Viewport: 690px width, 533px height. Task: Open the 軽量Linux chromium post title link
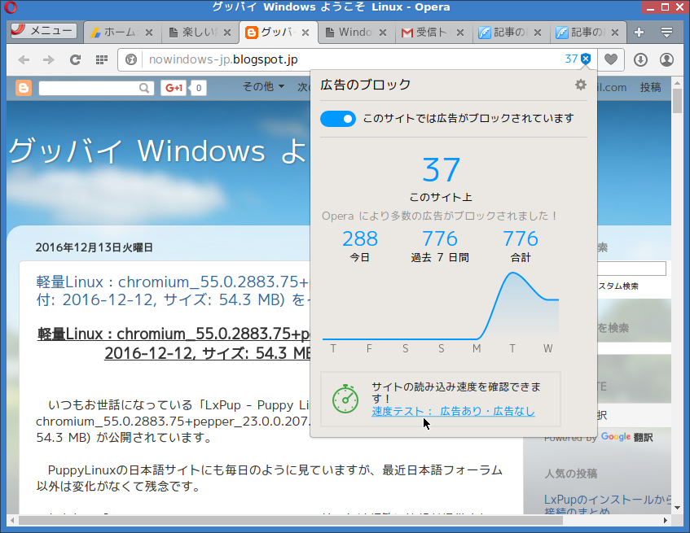pyautogui.click(x=173, y=291)
